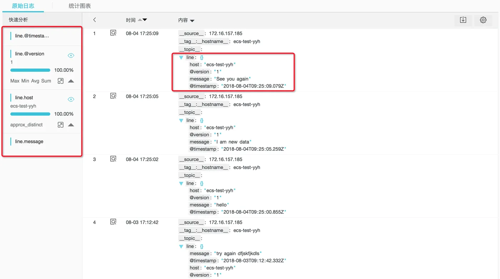Collapse the line object in log row 3

tap(181, 183)
